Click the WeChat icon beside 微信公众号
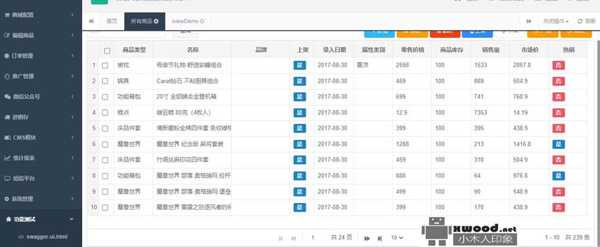The width and height of the screenshot is (600, 247). click(7, 97)
